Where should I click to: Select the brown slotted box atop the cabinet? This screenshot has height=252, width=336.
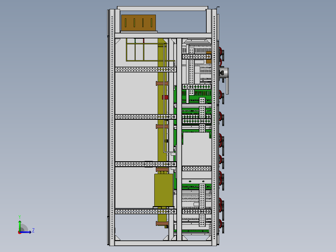pyautogui.click(x=138, y=23)
